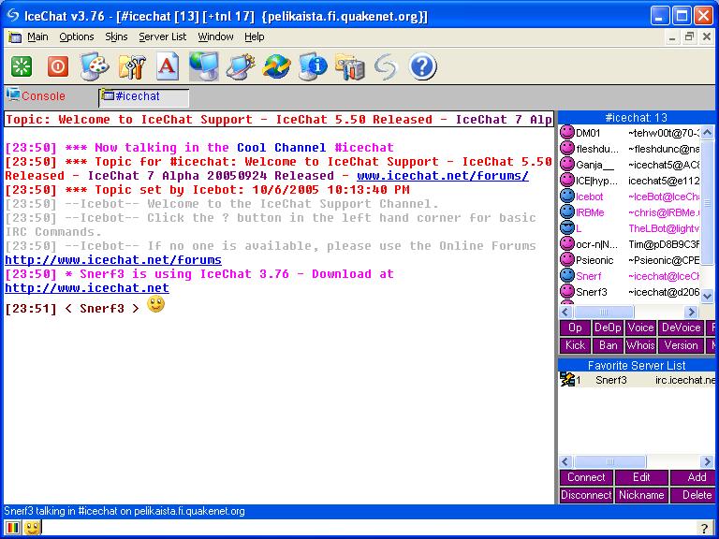Click the red power disconnect toolbar icon

(x=58, y=66)
